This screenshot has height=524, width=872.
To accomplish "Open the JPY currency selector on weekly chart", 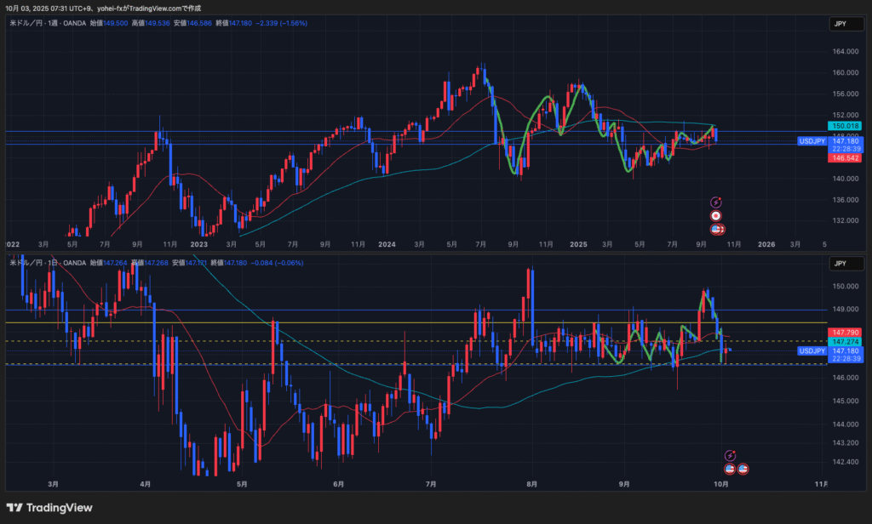I will coord(841,25).
